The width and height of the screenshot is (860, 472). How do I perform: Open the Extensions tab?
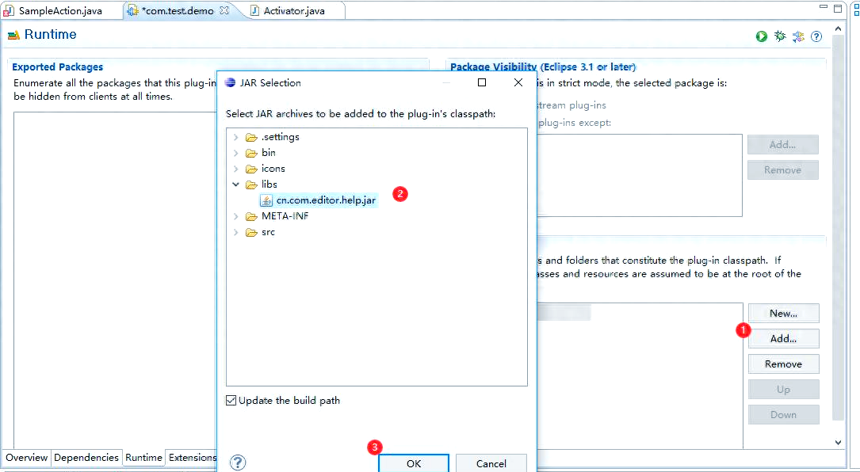[193, 458]
